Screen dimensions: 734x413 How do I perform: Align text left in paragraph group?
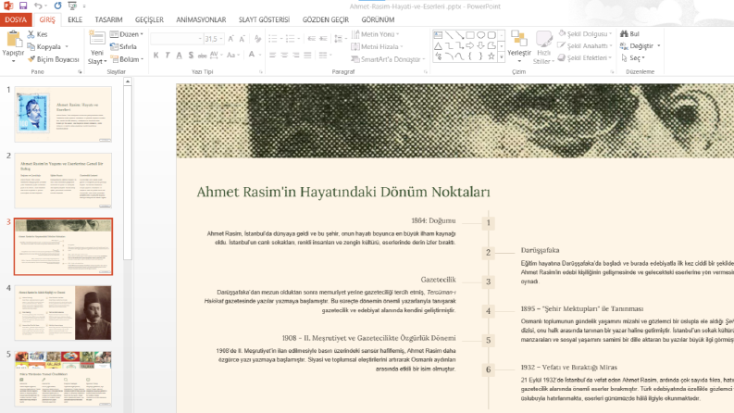point(272,56)
